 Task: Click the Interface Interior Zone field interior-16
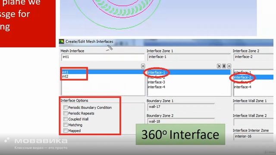tap(254, 136)
